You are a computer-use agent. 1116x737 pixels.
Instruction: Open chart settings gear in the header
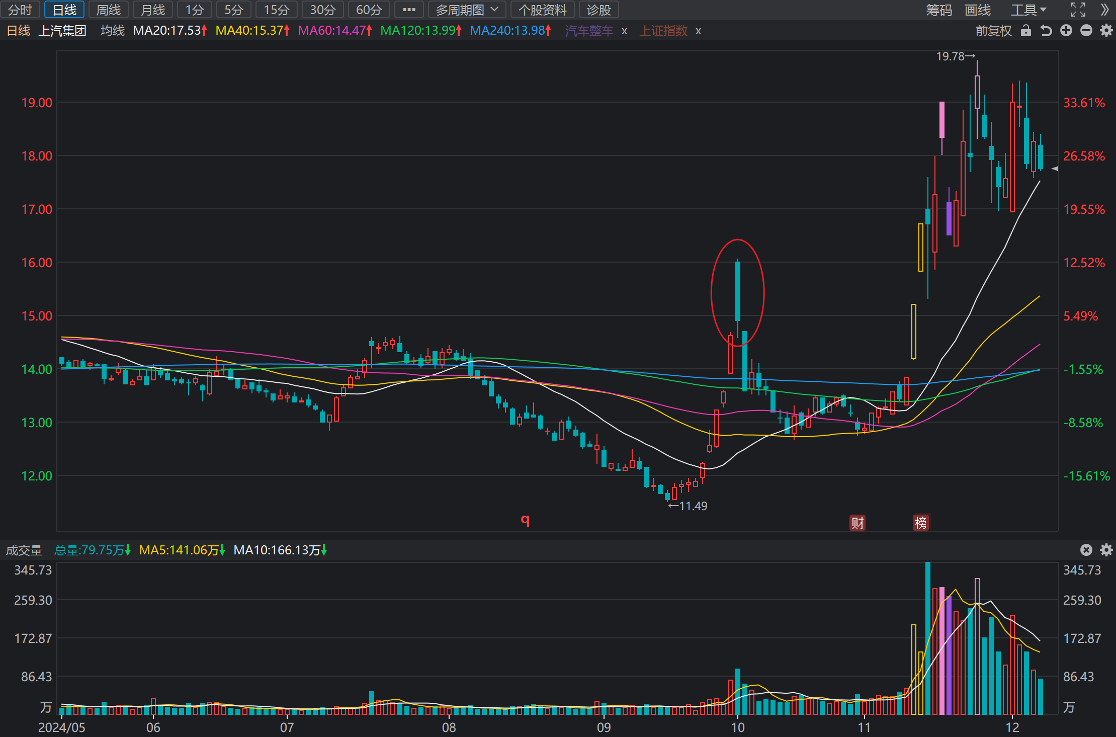pyautogui.click(x=1106, y=31)
